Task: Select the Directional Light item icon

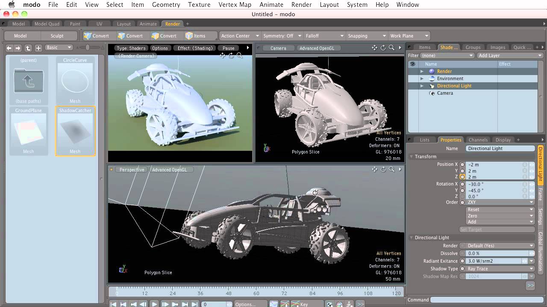Action: 432,86
